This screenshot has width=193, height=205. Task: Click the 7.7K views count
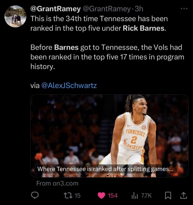(146, 195)
